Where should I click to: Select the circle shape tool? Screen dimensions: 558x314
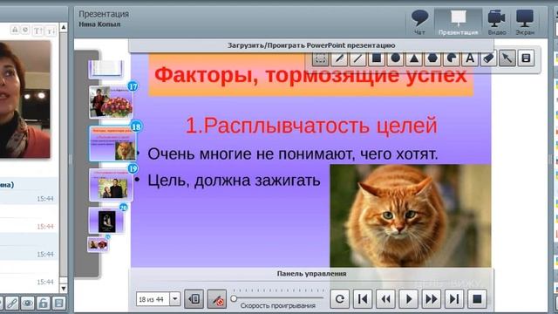pyautogui.click(x=395, y=58)
